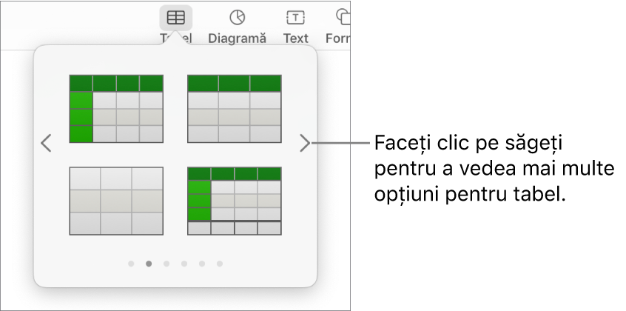Image resolution: width=626 pixels, height=311 pixels.
Task: Select the active second page dot
Action: point(149,264)
